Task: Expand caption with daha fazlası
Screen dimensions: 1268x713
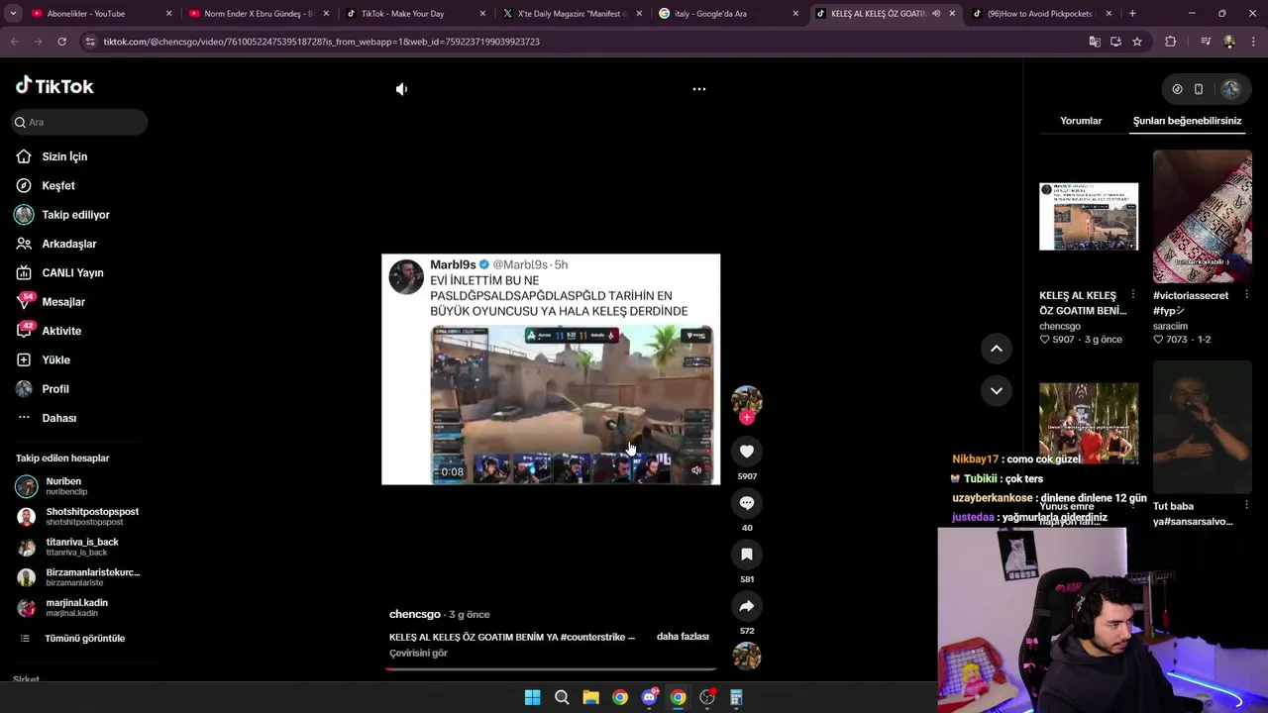Action: click(x=683, y=637)
